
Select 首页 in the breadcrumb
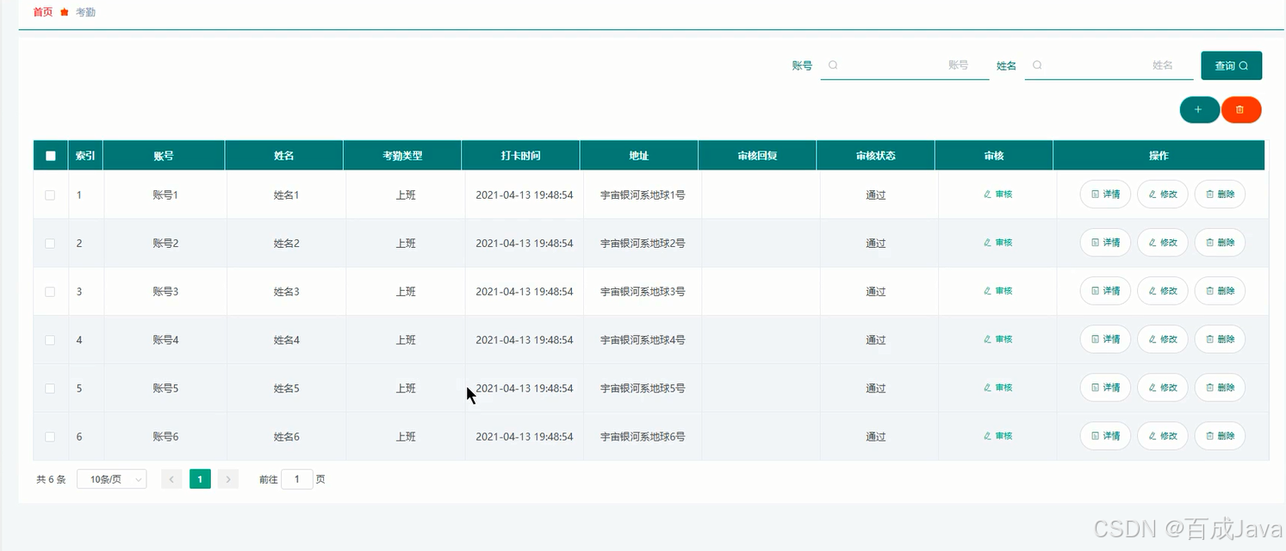point(40,12)
